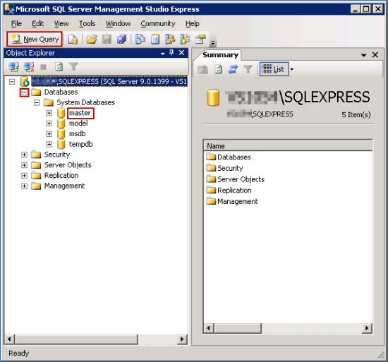The height and width of the screenshot is (362, 388).
Task: Click the Properties Window toolbar icon
Action: coord(200,40)
